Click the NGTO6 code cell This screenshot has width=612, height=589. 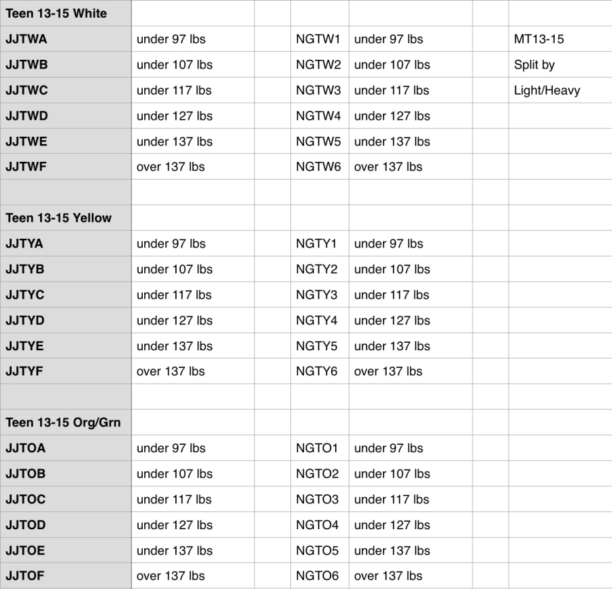(x=318, y=576)
